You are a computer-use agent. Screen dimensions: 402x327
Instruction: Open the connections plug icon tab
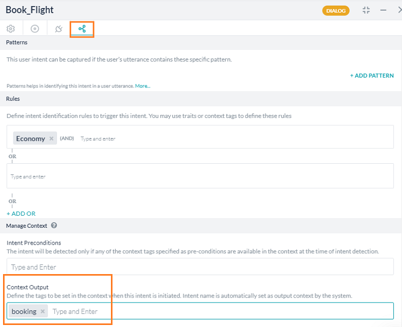click(59, 29)
